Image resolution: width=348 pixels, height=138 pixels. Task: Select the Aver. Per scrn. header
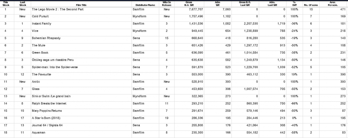(333, 4)
